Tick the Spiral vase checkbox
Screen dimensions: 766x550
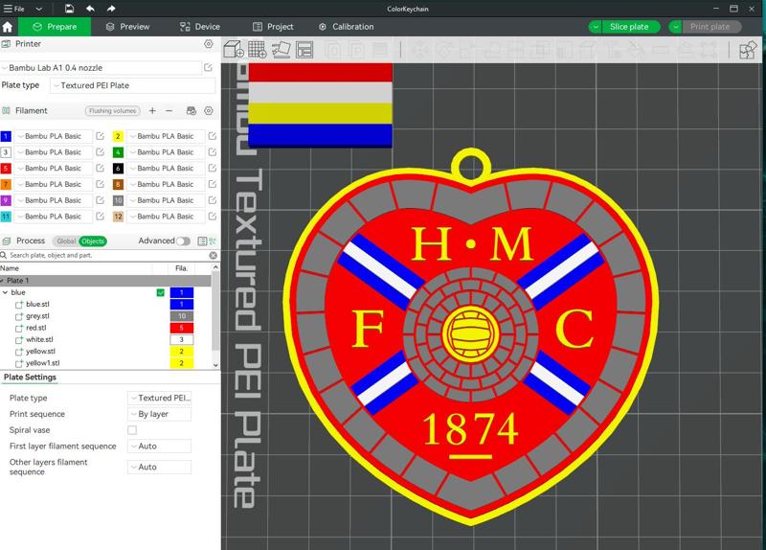(x=132, y=430)
